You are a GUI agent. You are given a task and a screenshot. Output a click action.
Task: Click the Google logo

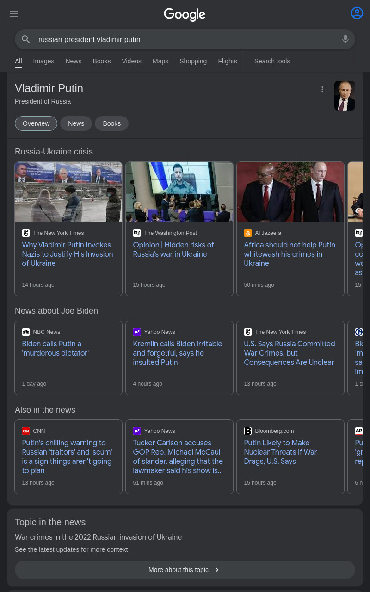[185, 14]
